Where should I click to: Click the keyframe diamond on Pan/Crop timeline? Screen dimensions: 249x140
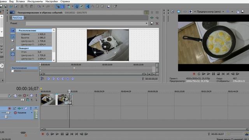[x=74, y=68]
